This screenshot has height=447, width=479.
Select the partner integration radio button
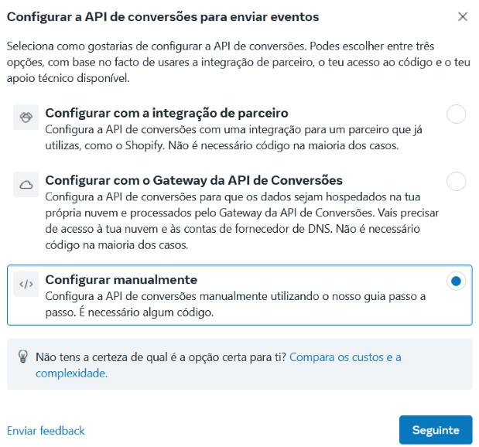coord(457,114)
